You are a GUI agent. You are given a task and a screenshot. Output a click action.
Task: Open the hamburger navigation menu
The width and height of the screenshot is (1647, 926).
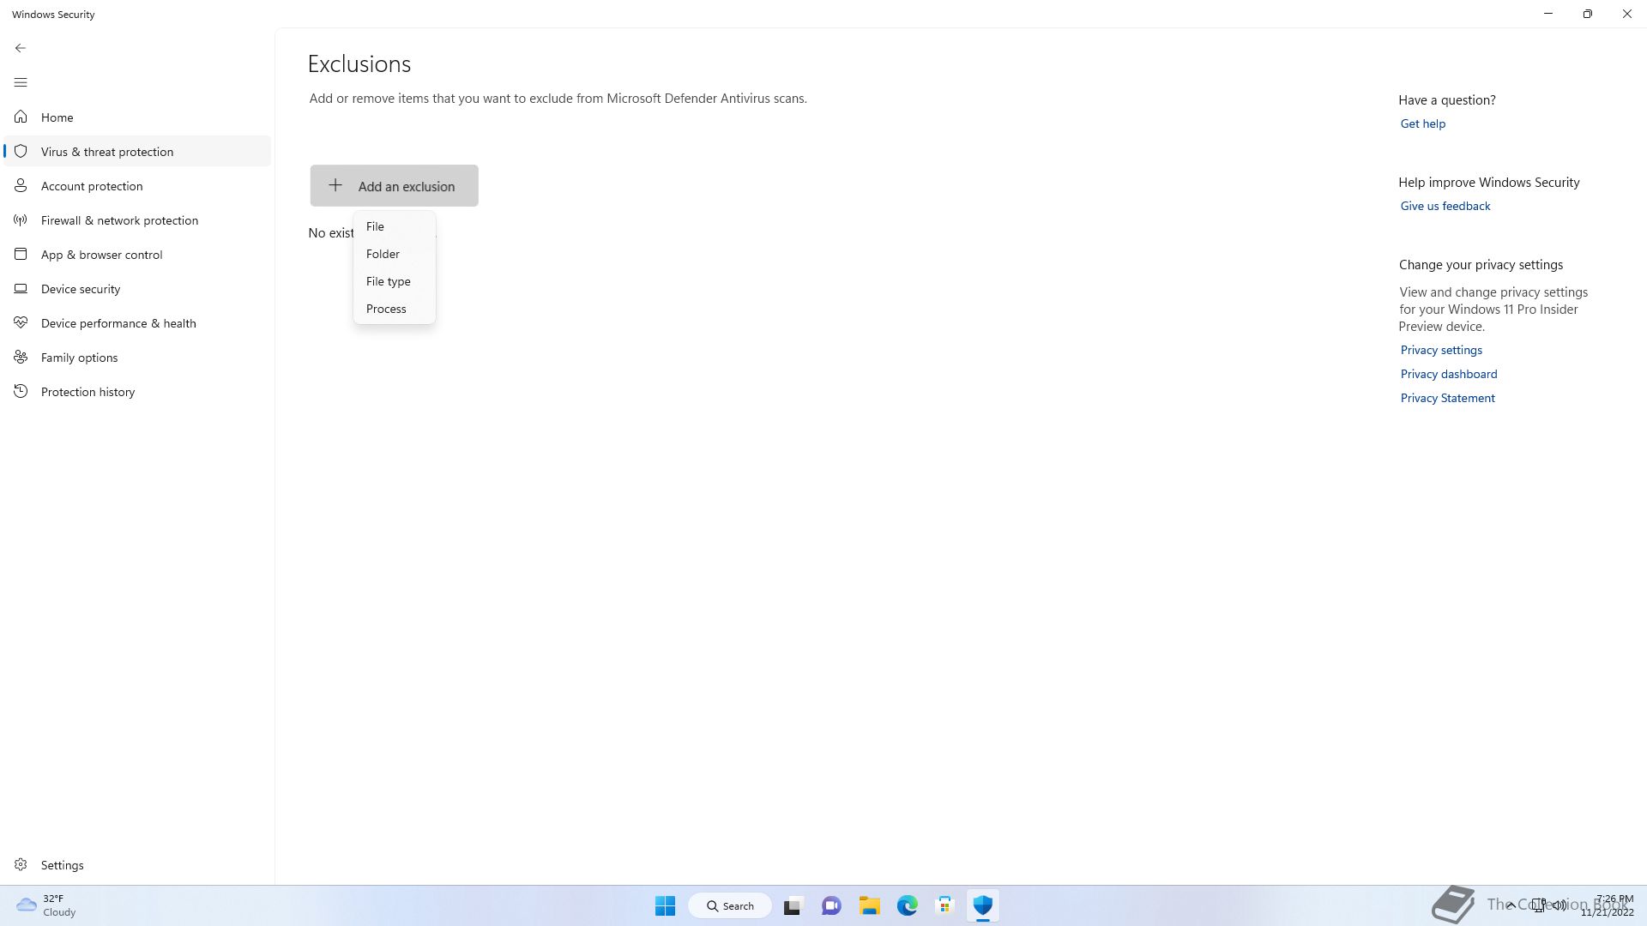(x=21, y=82)
